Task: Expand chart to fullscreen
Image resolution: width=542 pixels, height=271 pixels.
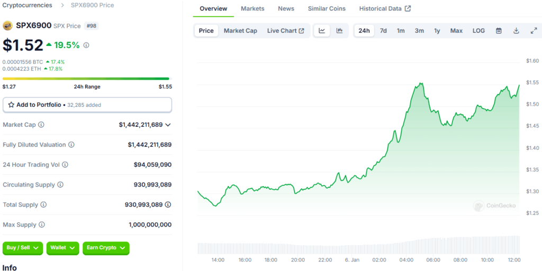Action: click(534, 31)
